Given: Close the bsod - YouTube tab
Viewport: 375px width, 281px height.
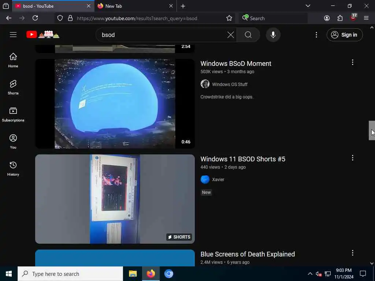Looking at the screenshot, I should (x=89, y=6).
